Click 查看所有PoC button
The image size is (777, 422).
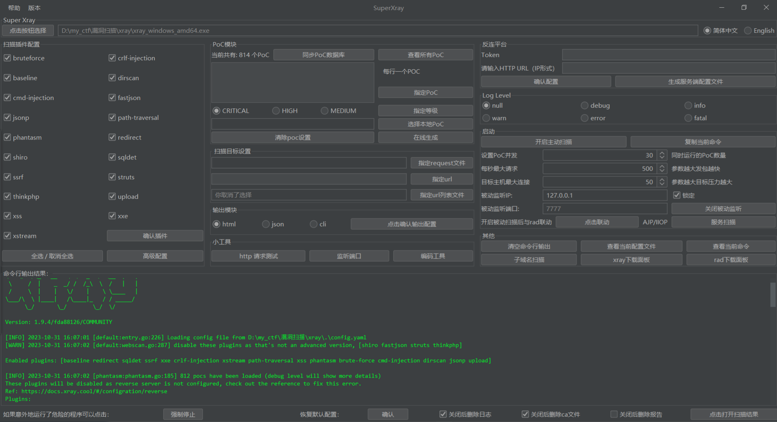[426, 55]
